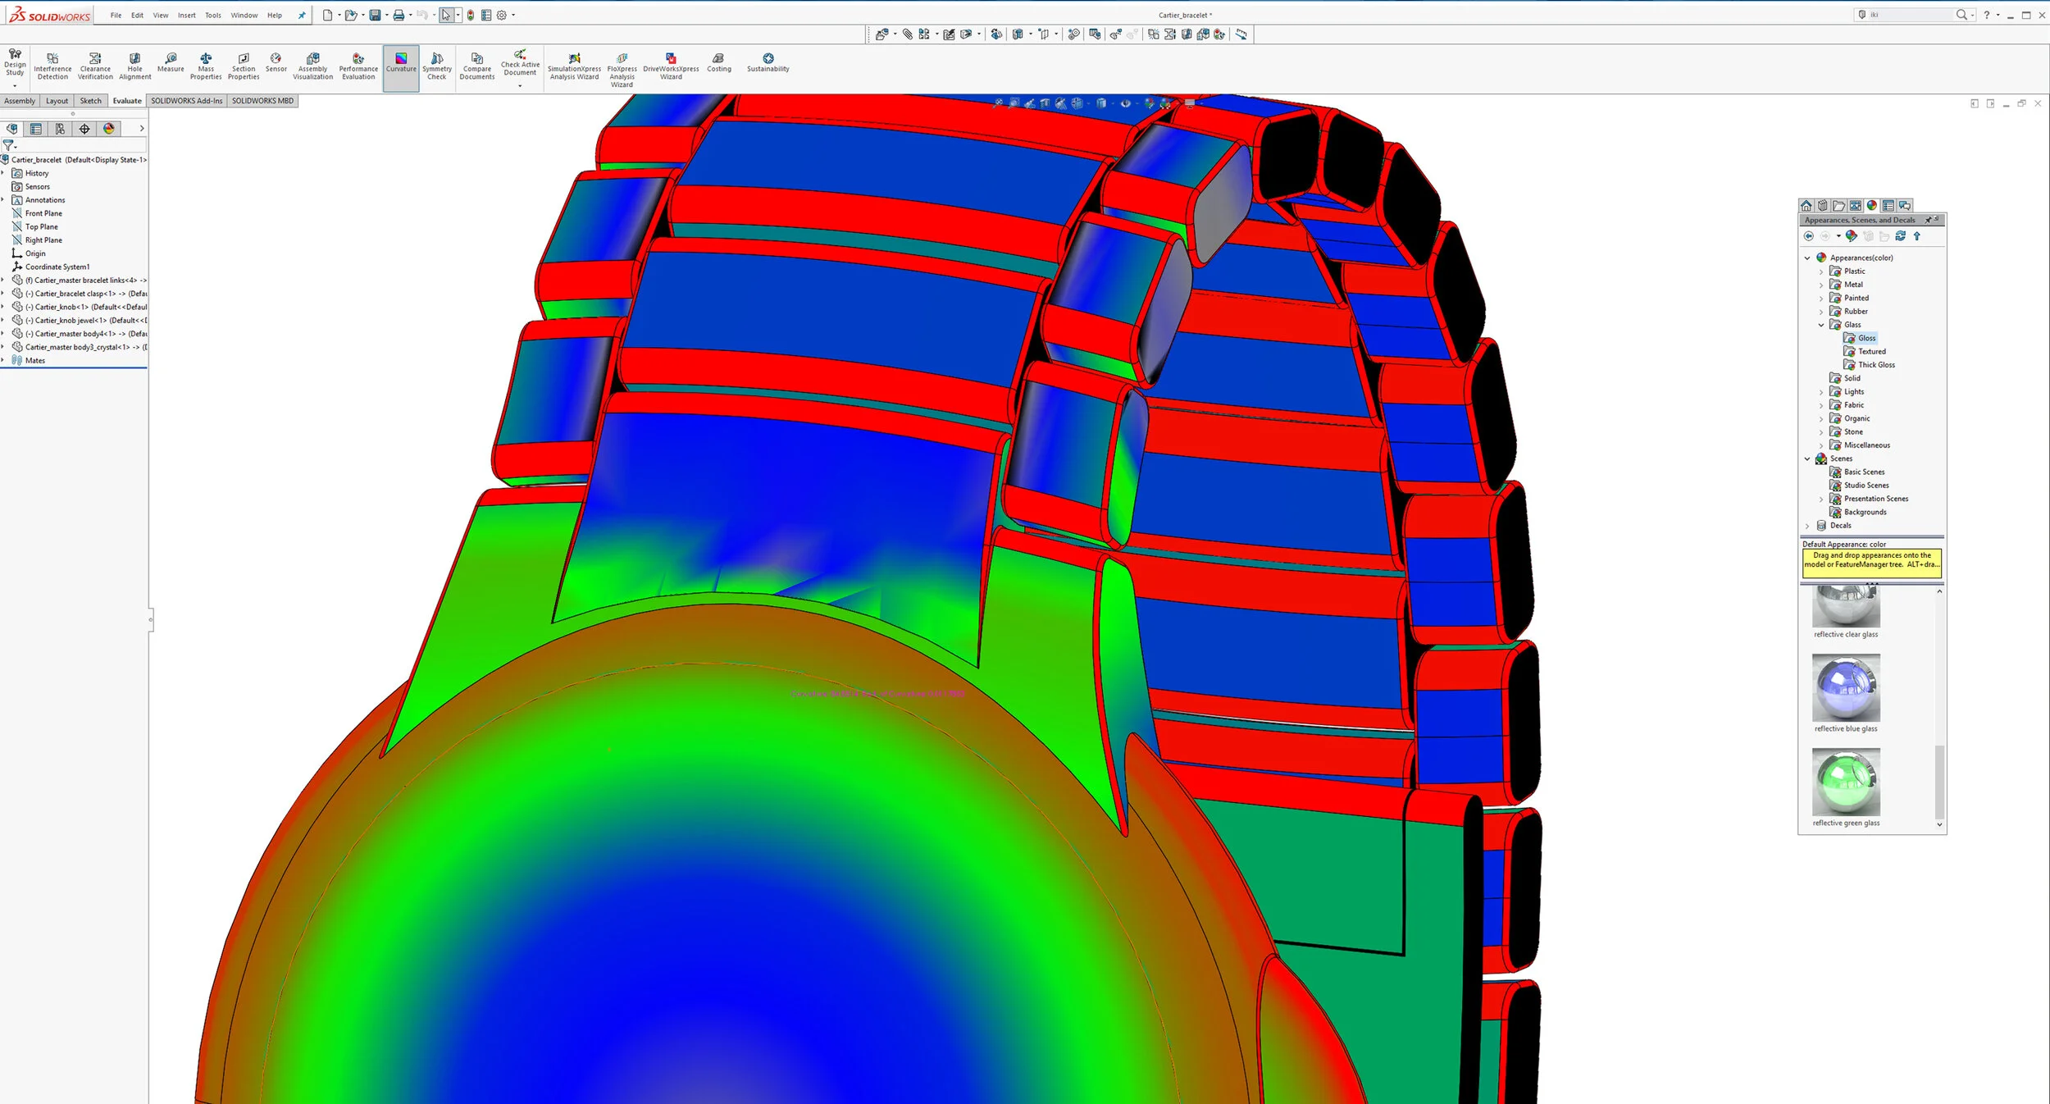
Task: Expand the Presentation Scenes folder
Action: [x=1821, y=499]
